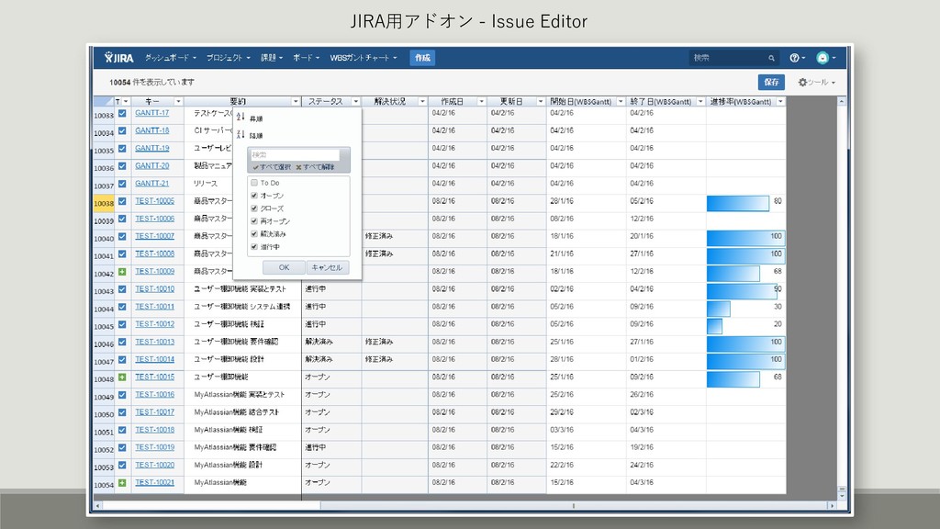Open the 開始日(WBSGantt) column filter dropdown

pos(621,101)
